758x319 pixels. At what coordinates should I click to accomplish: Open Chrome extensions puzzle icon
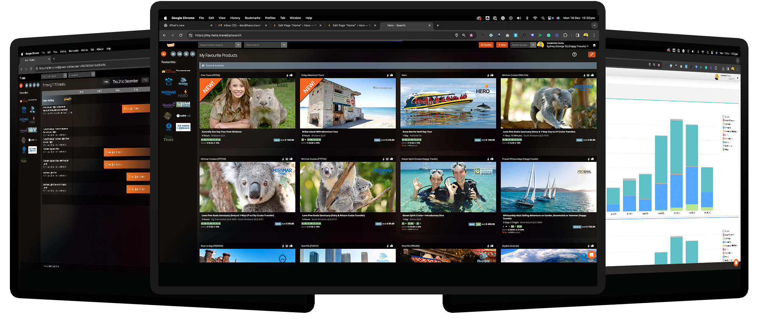[565, 35]
